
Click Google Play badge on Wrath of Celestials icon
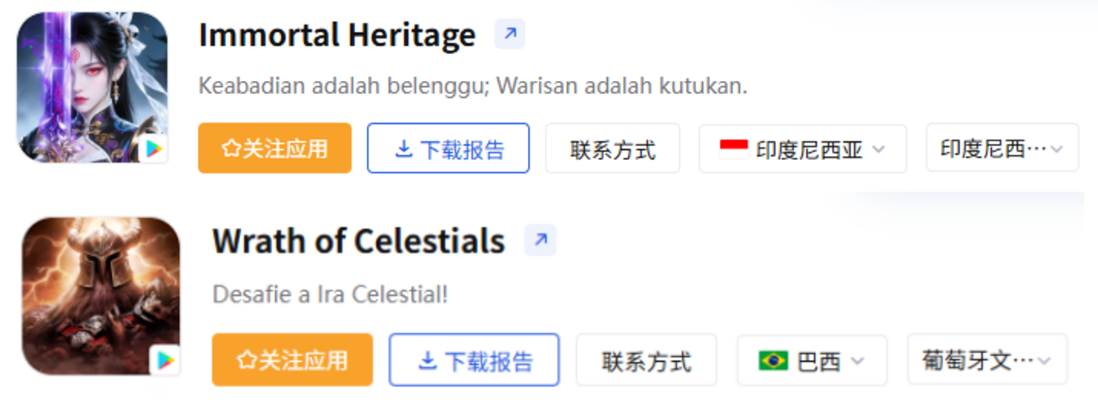(x=166, y=360)
